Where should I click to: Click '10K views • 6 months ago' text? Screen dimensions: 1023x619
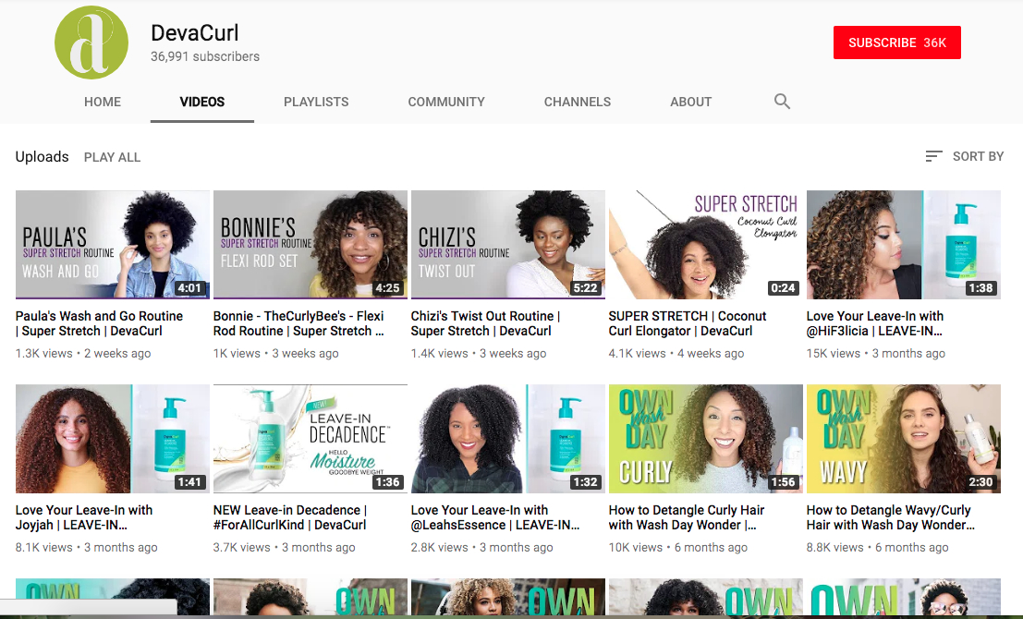[678, 547]
